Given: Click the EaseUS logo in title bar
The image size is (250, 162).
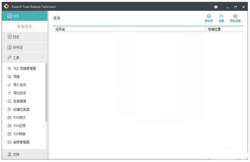Looking at the screenshot, I should tap(7, 6).
